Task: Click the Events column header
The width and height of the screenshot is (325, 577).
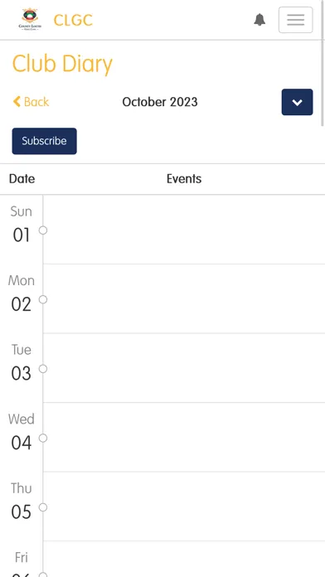Action: coord(184,179)
